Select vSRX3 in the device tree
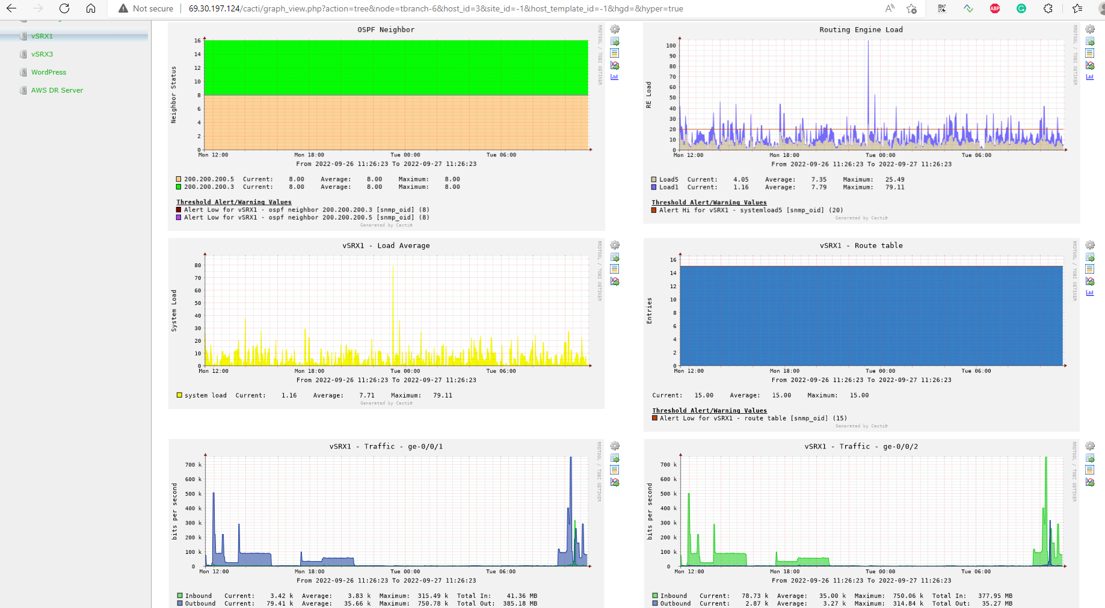Viewport: 1105px width, 608px height. [42, 54]
